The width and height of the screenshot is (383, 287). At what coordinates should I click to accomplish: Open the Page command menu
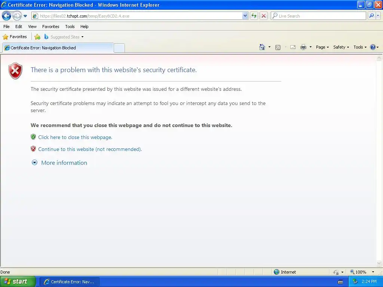pos(322,47)
